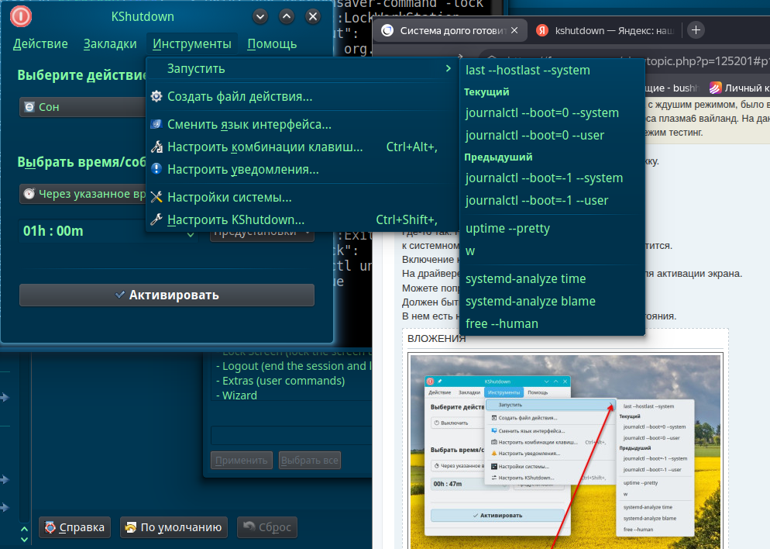
Task: Click the Выбрать все button
Action: click(x=309, y=461)
